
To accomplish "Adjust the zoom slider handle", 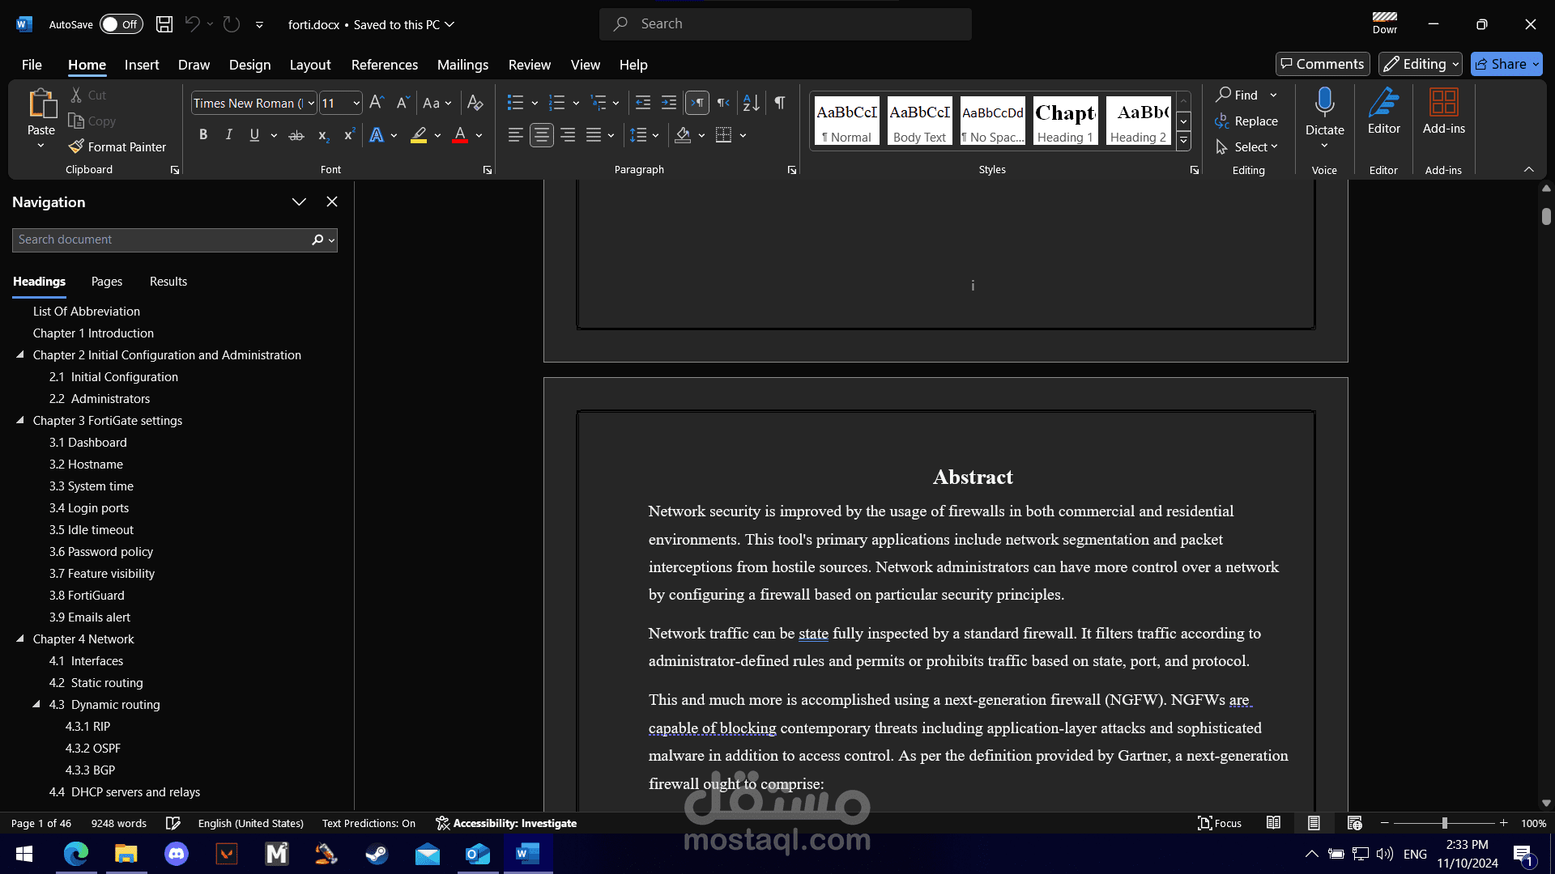I will click(1444, 823).
